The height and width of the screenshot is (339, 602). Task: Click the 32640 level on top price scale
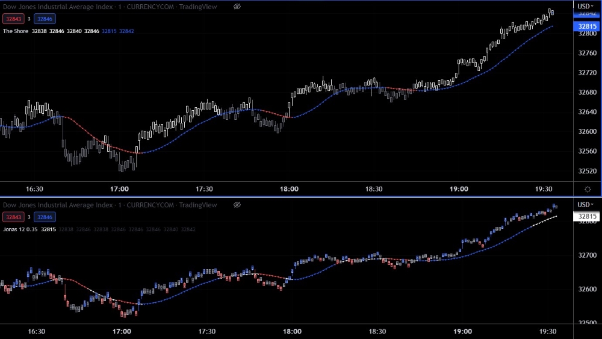coord(587,112)
